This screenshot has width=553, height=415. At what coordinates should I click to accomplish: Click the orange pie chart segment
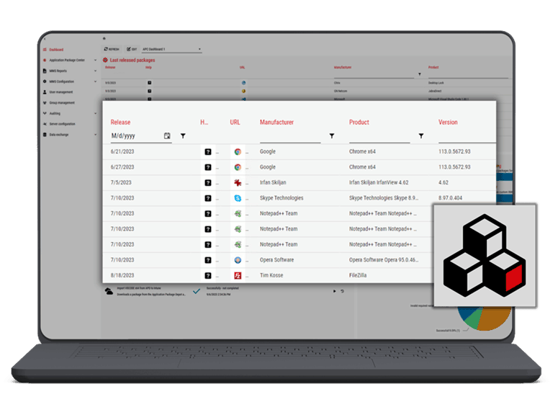(x=495, y=318)
